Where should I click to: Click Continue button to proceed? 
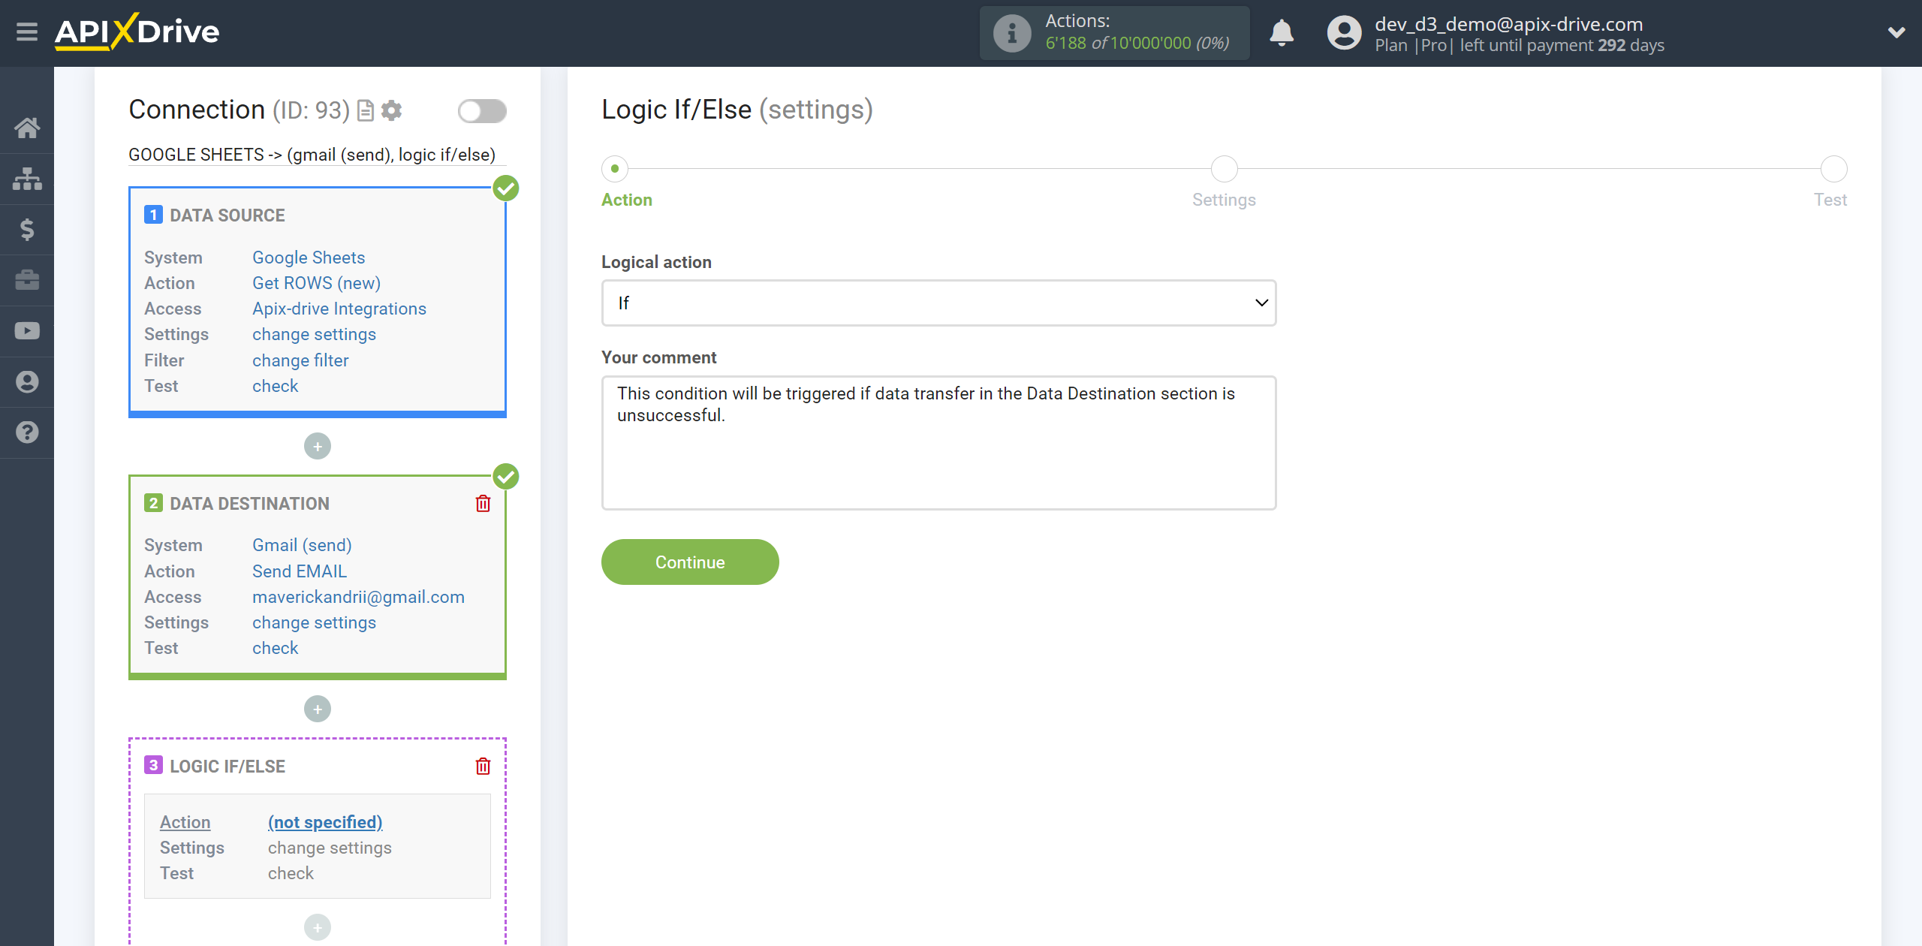(689, 562)
